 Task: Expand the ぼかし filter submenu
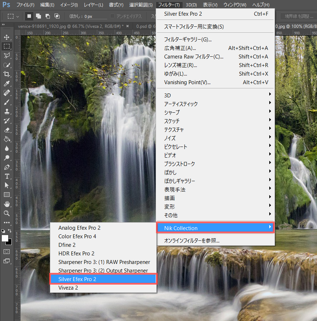point(215,172)
